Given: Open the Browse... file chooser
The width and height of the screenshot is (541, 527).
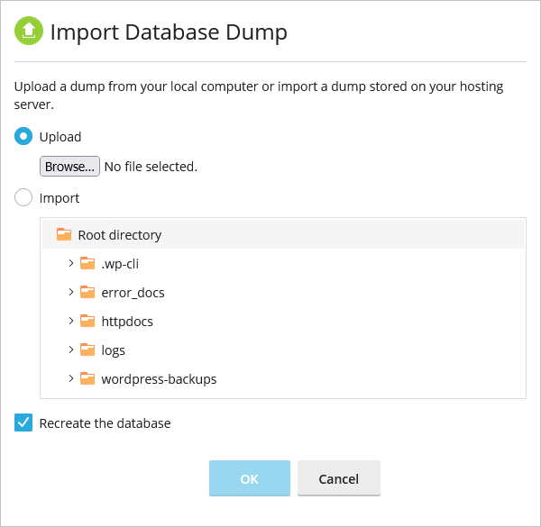Looking at the screenshot, I should tap(69, 167).
